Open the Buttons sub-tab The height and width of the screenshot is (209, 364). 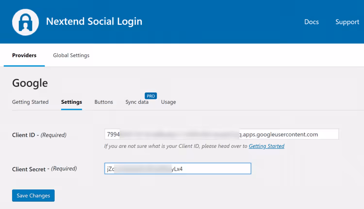[x=103, y=102]
